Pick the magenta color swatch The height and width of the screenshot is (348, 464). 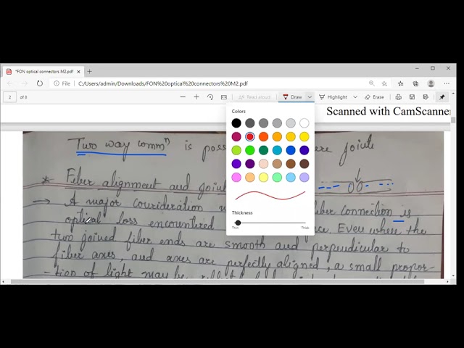coord(236,136)
